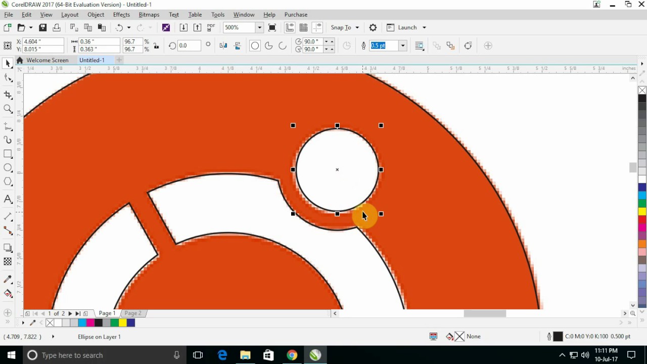647x364 pixels.
Task: Select the Transparency checkerboard tool
Action: tap(8, 261)
